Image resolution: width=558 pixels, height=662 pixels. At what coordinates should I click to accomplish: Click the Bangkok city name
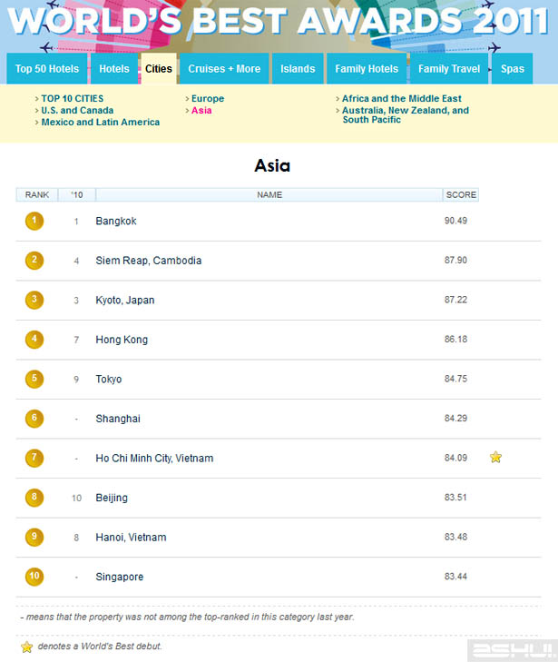pyautogui.click(x=116, y=221)
